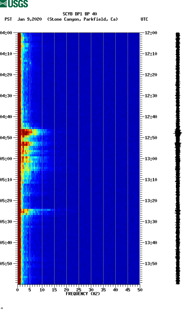Click the '12:30' UTC time label
The image size is (193, 312).
coord(151,96)
